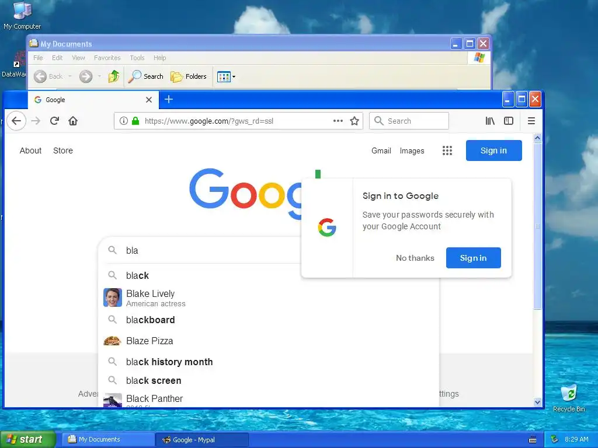Click the browser forward arrow
The width and height of the screenshot is (598, 448).
pos(36,121)
